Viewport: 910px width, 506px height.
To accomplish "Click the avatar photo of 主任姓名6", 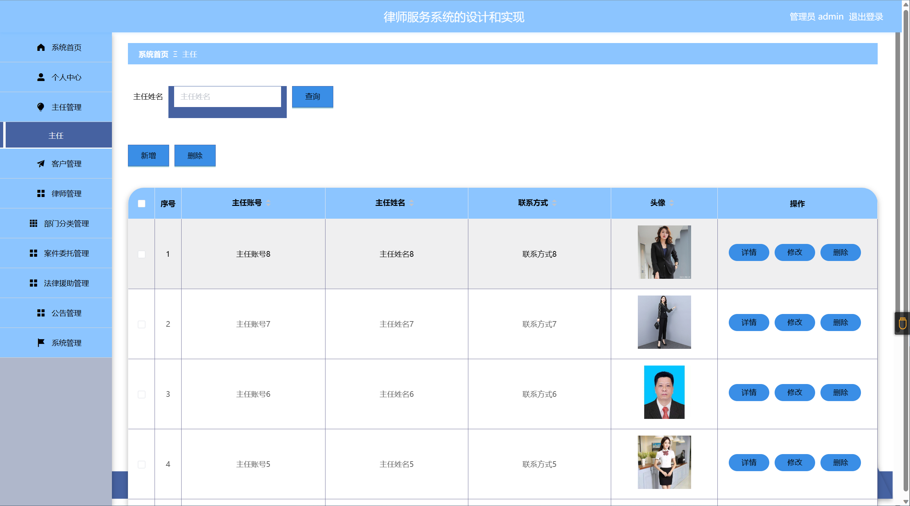I will click(664, 392).
